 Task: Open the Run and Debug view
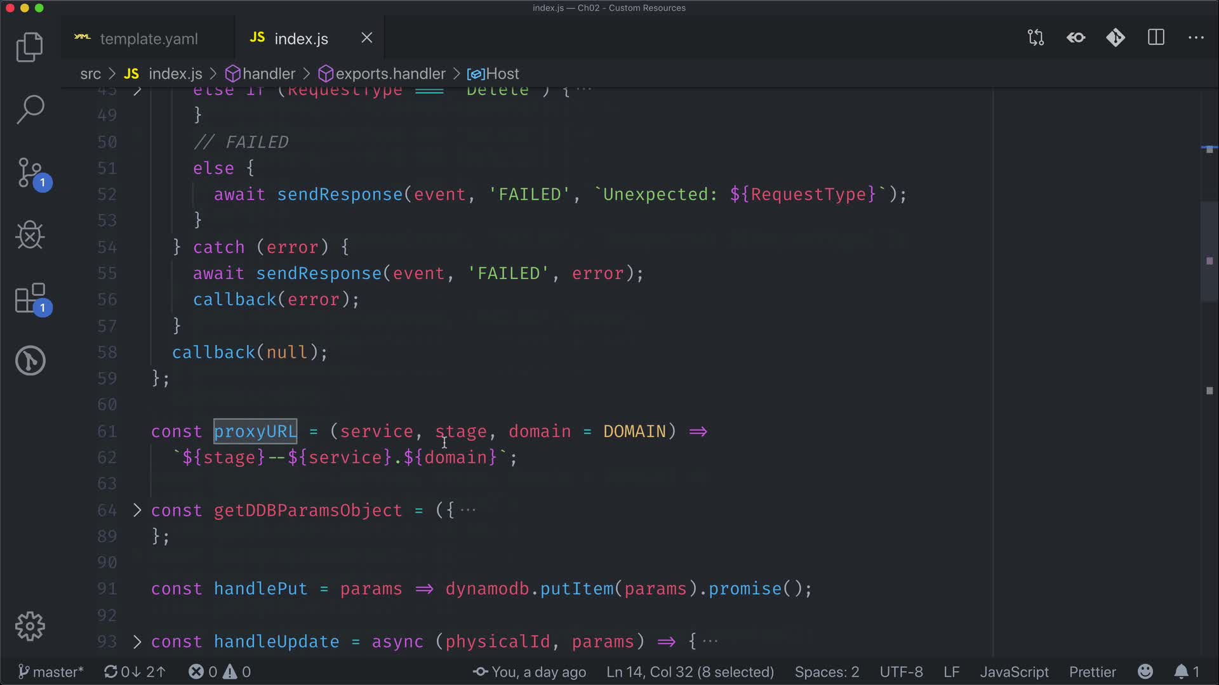tap(29, 235)
